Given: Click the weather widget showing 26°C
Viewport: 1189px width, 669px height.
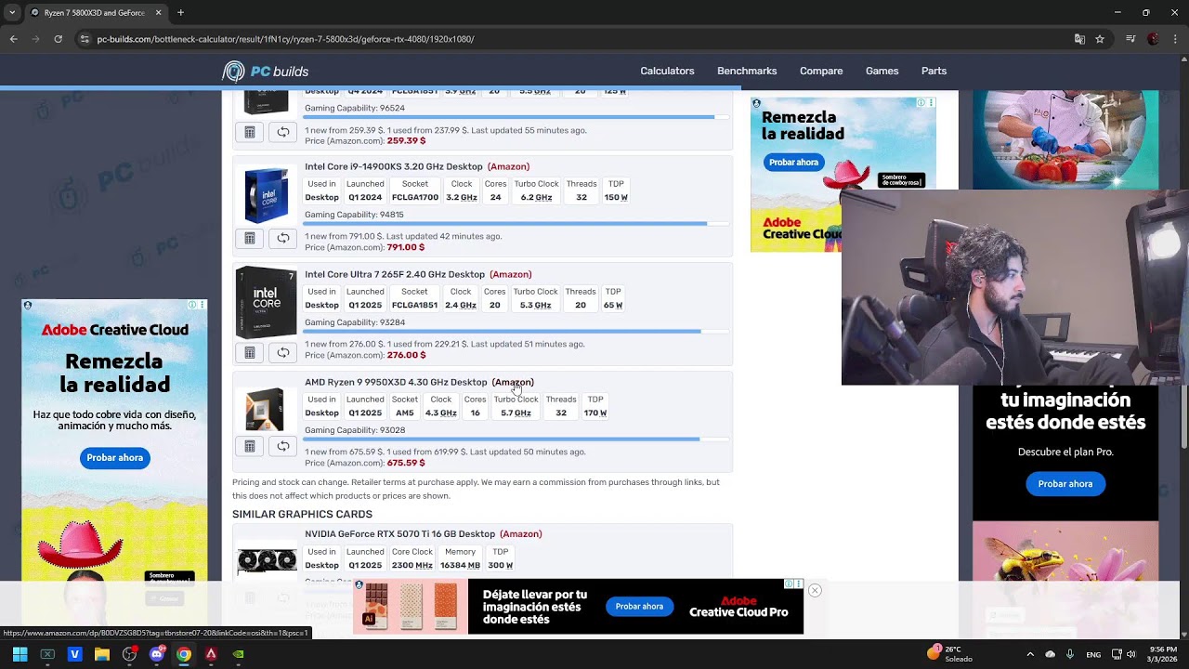Looking at the screenshot, I should click(949, 654).
